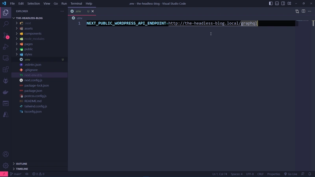Open the Explorer view in activity bar

(6, 13)
